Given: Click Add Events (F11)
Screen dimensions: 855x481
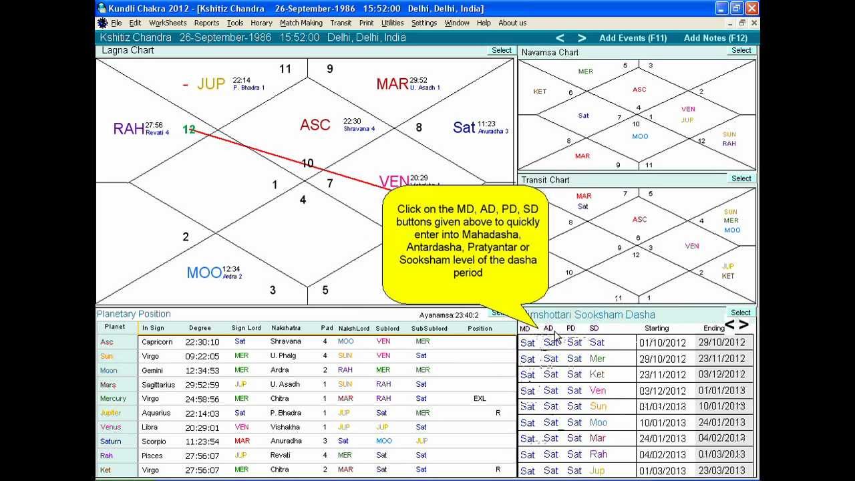Looking at the screenshot, I should [x=633, y=38].
